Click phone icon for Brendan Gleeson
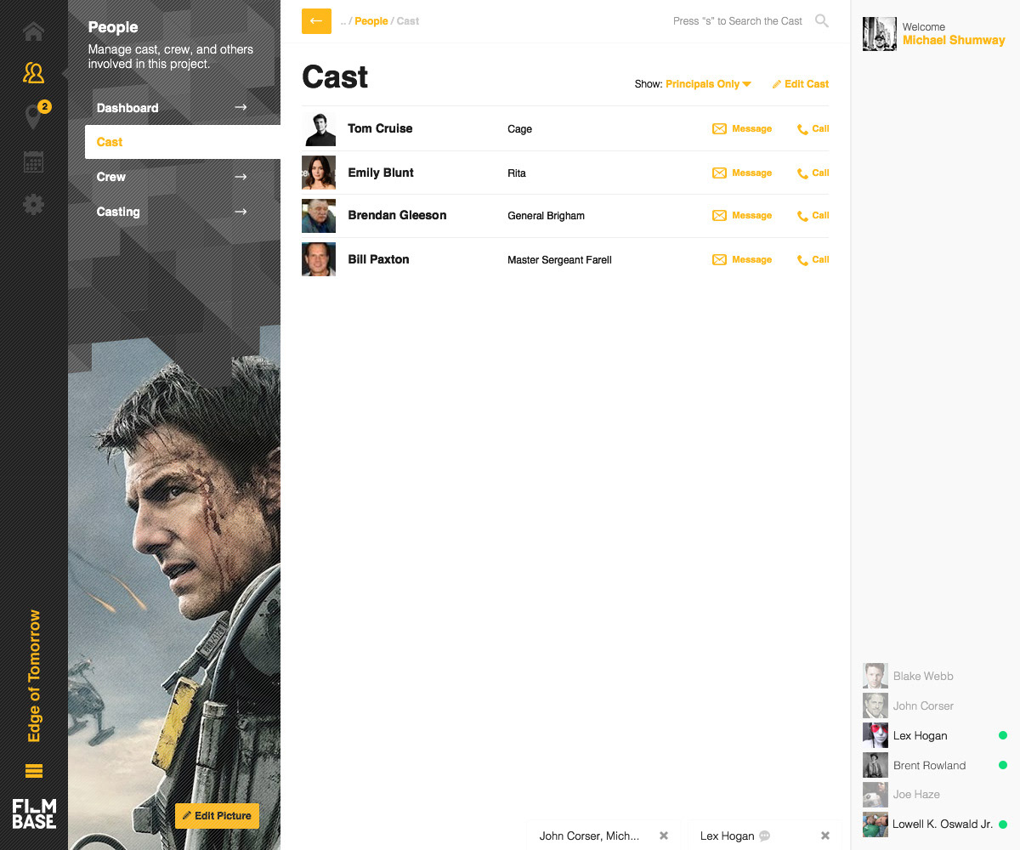Screen dimensions: 1020x850 802,216
